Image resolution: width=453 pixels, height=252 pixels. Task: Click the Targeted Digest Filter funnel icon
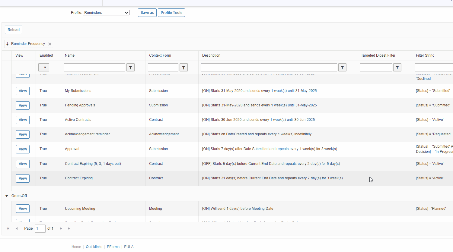[x=397, y=68]
